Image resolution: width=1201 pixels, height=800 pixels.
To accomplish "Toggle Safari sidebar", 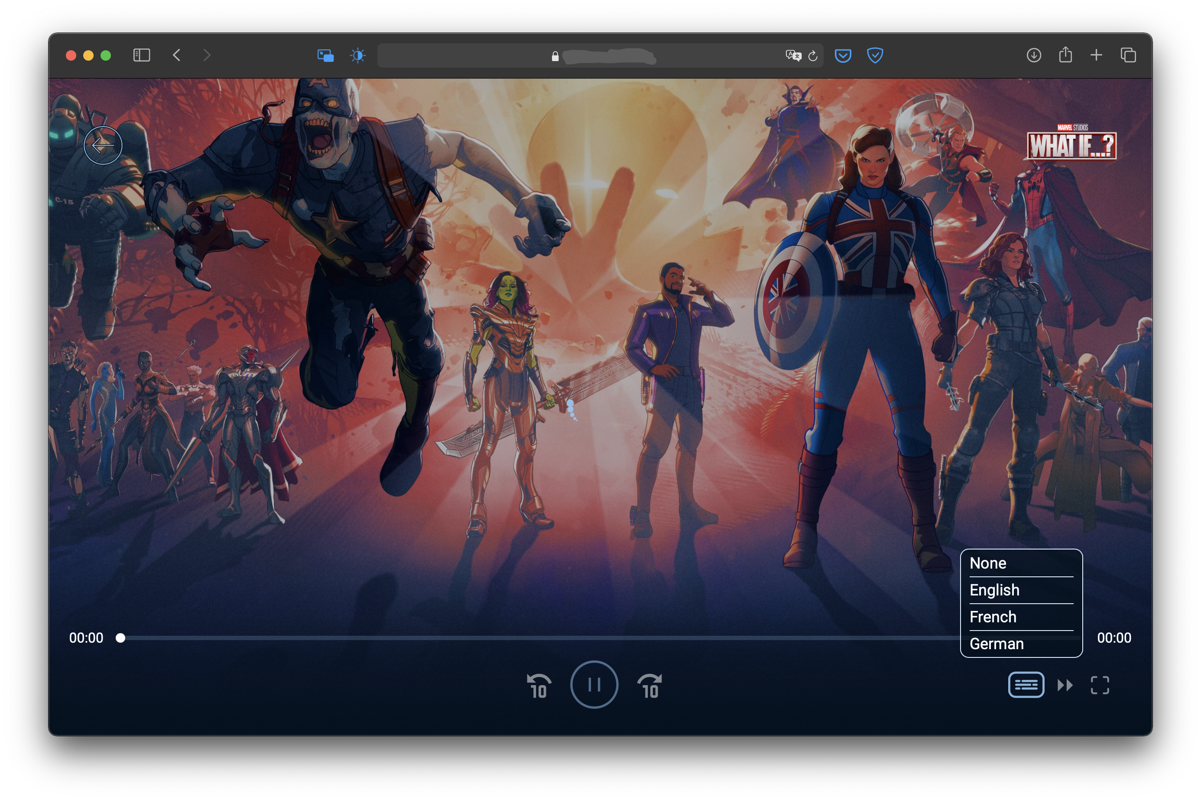I will coord(141,55).
